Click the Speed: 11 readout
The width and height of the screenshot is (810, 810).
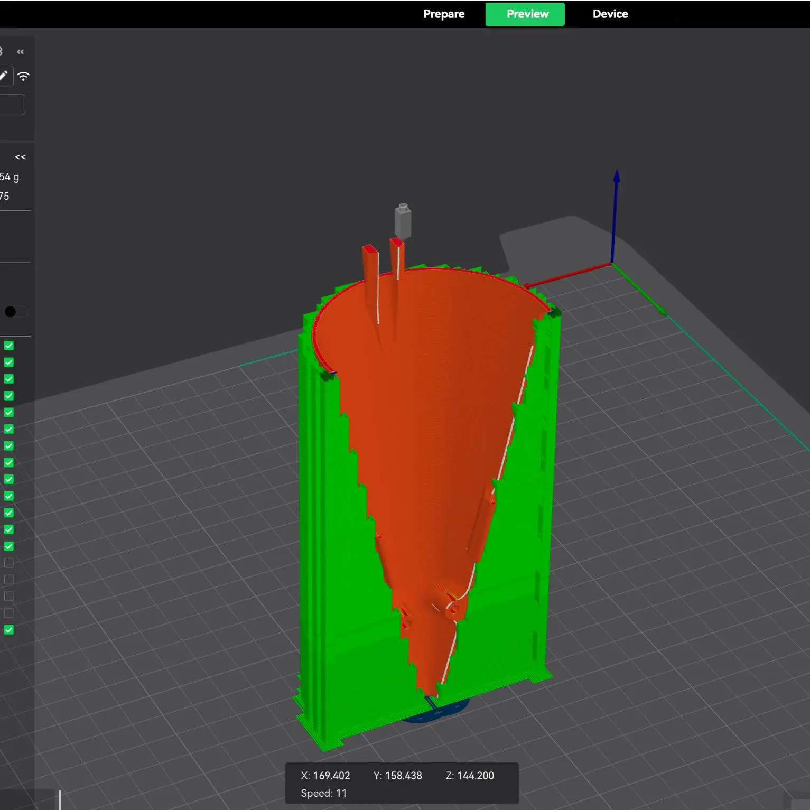coord(324,793)
